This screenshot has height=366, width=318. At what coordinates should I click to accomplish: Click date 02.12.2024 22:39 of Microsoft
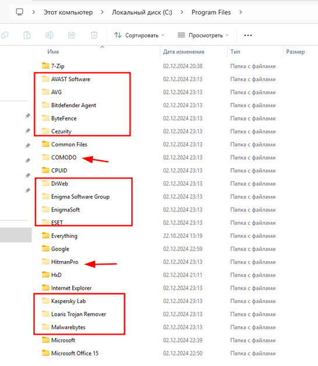183,340
